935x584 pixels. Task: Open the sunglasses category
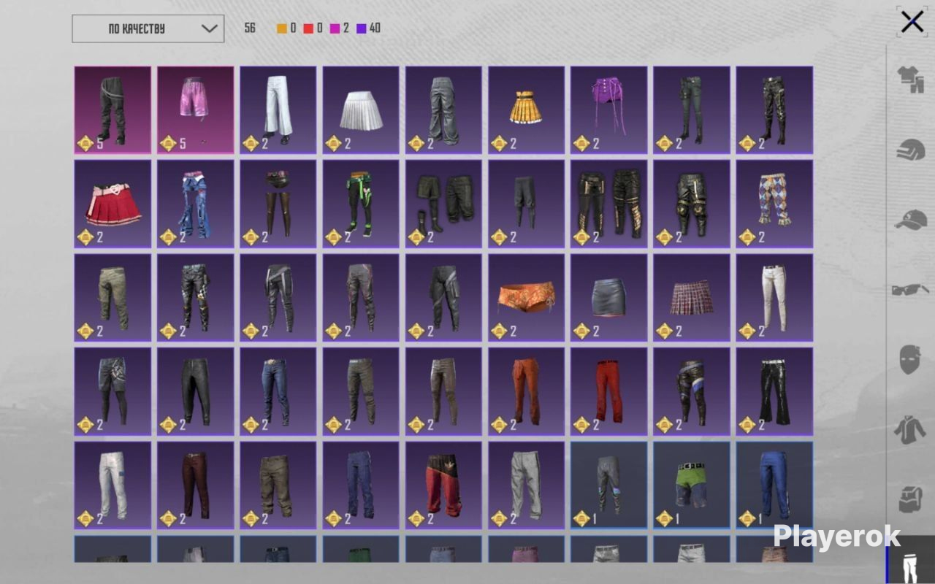coord(910,290)
